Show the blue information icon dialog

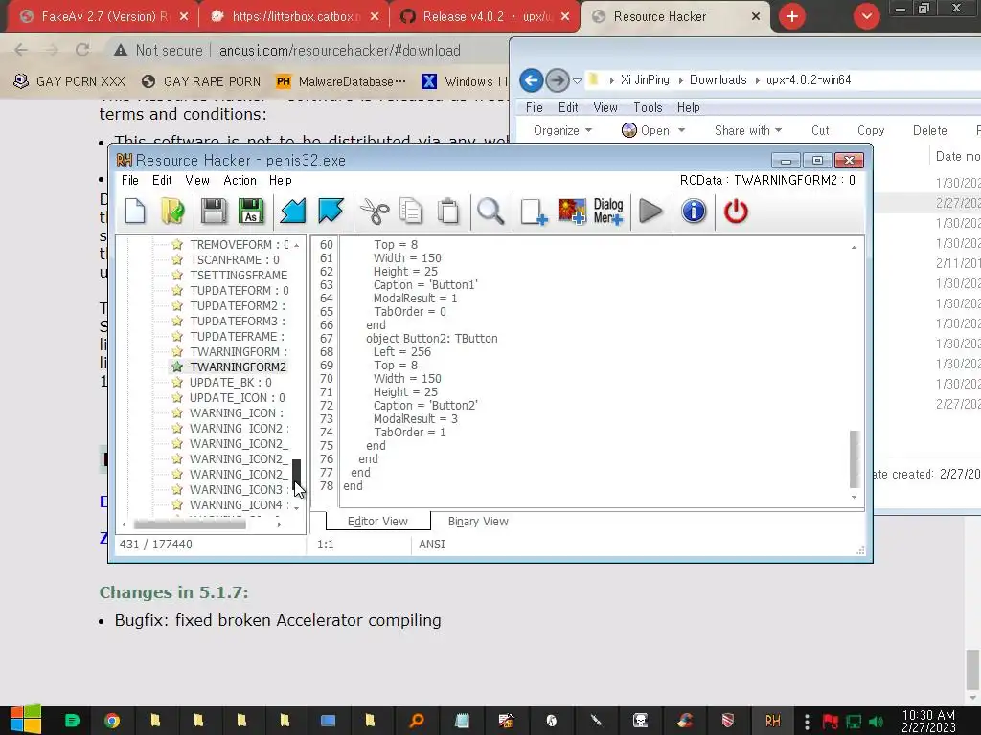(x=694, y=212)
